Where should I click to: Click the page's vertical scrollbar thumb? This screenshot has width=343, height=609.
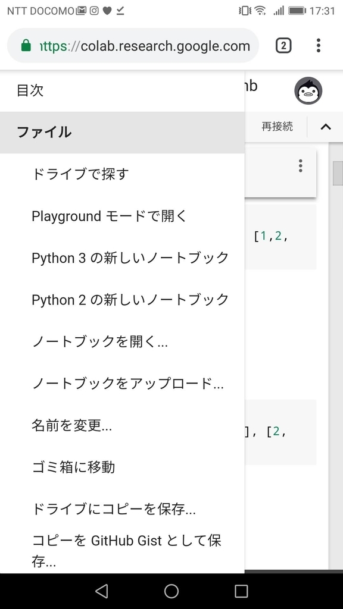[x=338, y=173]
